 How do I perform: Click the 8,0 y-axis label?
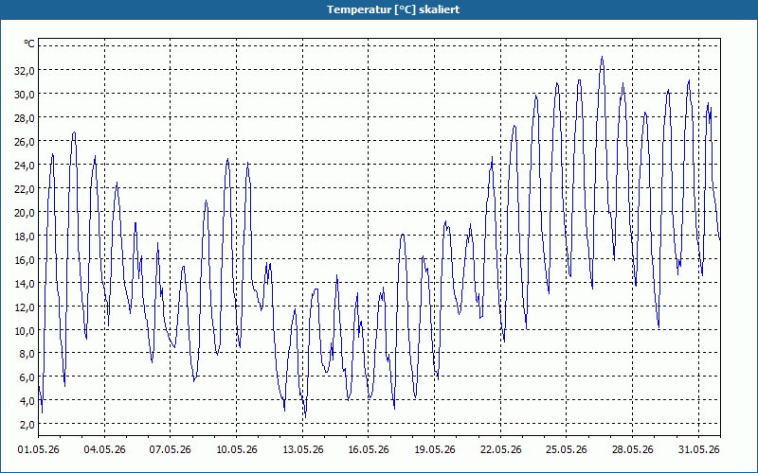[x=27, y=353]
